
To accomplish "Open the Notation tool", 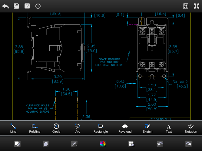I will pos(191,128).
